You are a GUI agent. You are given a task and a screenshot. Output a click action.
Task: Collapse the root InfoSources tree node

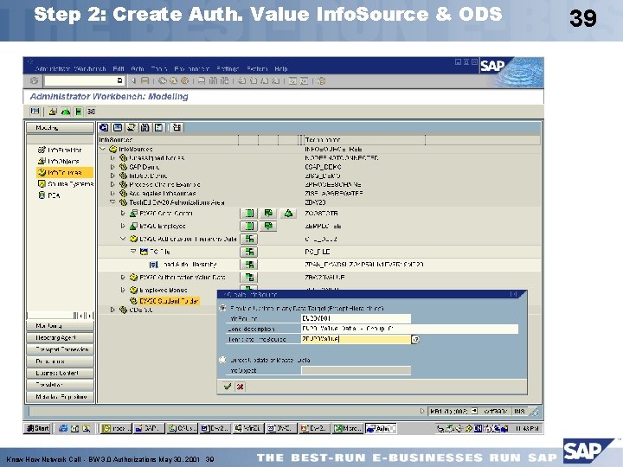(x=102, y=149)
